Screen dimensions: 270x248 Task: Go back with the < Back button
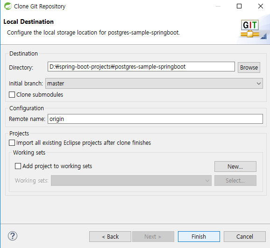(110, 236)
